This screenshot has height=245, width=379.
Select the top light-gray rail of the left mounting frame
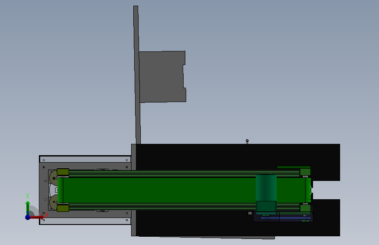(85, 160)
